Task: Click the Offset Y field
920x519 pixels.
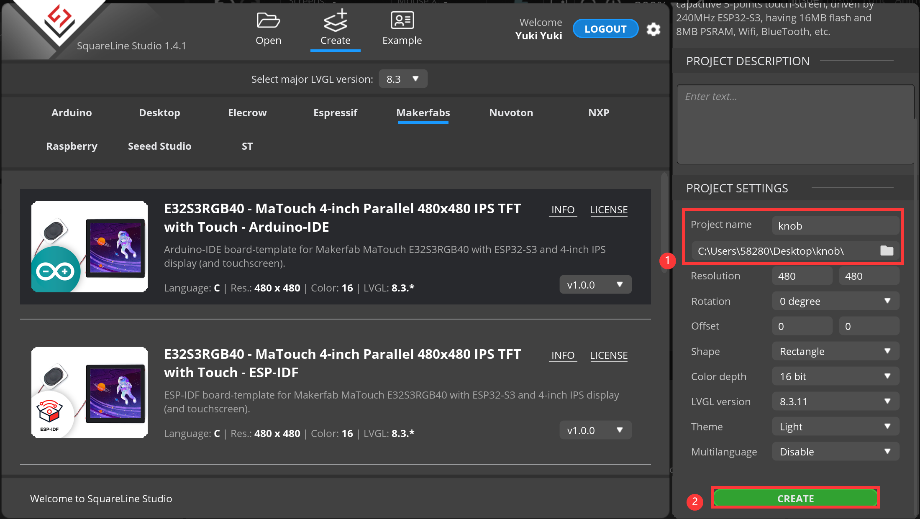Action: (x=869, y=326)
